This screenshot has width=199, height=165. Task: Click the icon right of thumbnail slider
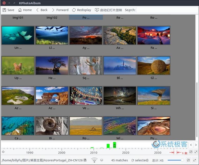(188, 160)
